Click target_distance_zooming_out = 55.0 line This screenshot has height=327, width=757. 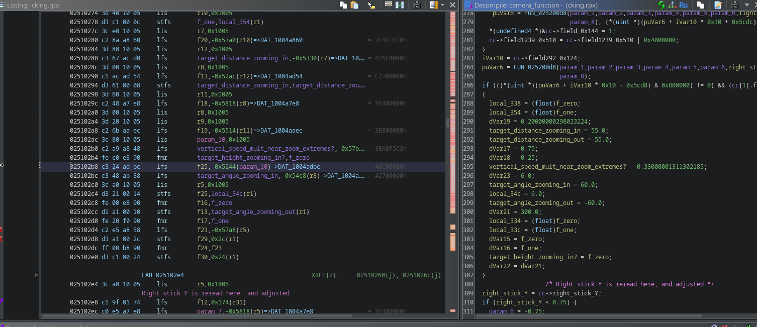click(550, 140)
